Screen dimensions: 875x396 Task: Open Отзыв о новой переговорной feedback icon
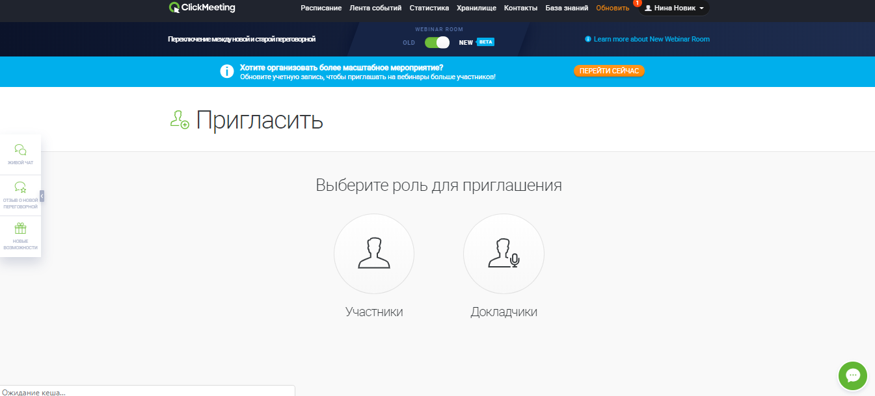[x=21, y=195]
